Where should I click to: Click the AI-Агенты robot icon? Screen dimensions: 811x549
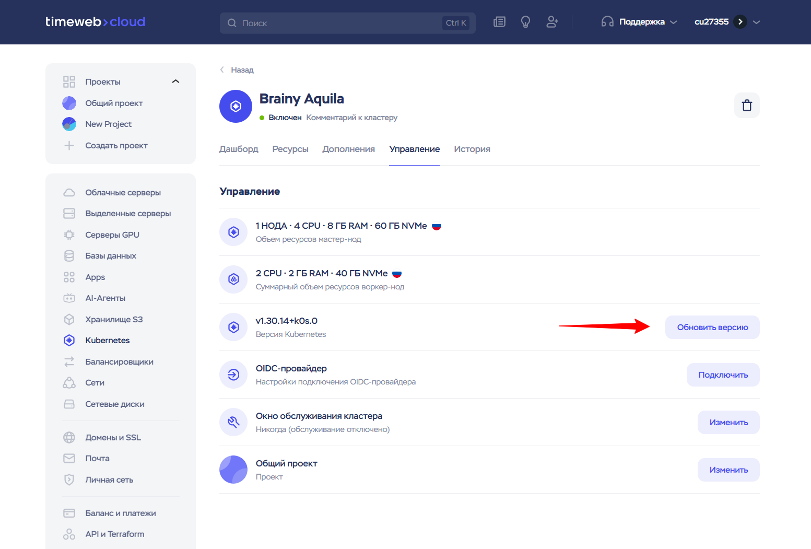click(x=69, y=298)
